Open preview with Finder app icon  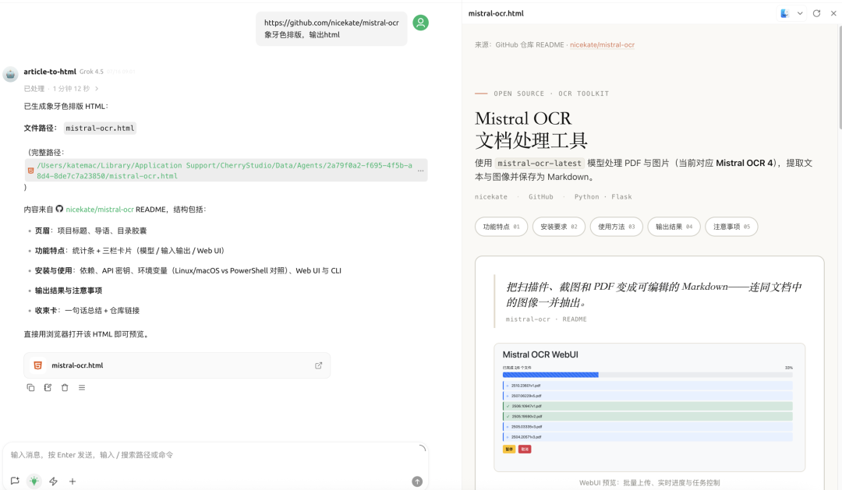784,13
